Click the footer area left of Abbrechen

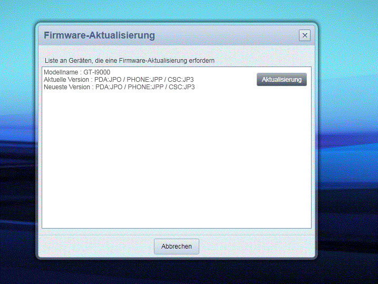click(x=96, y=247)
